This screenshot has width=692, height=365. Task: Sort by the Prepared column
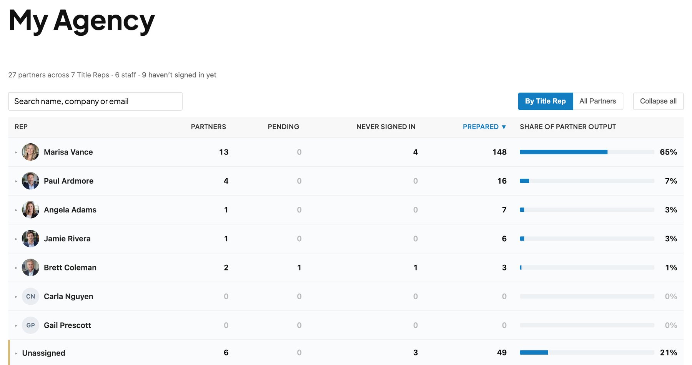click(x=484, y=127)
